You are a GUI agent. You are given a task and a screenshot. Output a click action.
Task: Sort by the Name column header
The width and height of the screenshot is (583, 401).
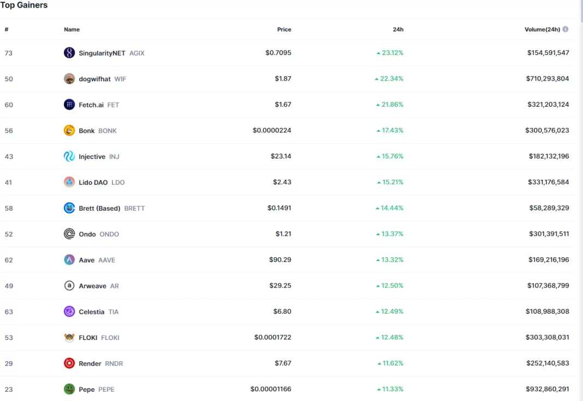coord(72,29)
